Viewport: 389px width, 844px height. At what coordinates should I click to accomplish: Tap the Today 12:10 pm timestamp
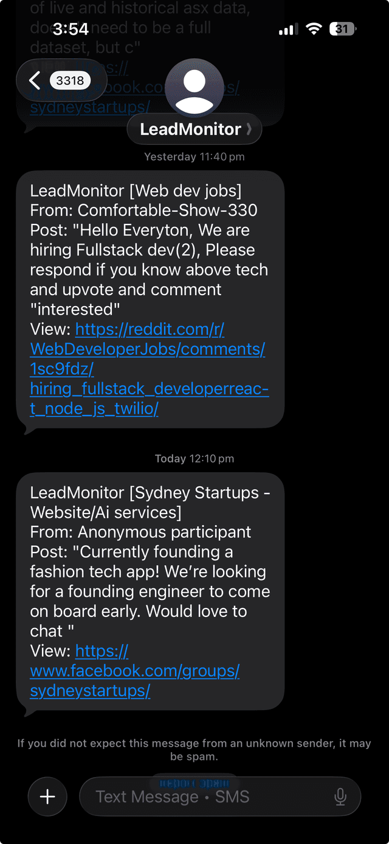pyautogui.click(x=194, y=459)
